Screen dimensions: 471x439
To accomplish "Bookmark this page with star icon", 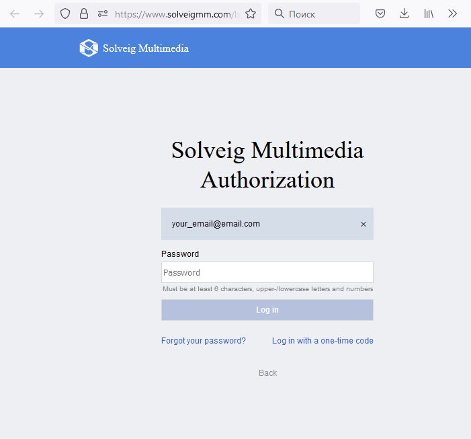I will [x=251, y=14].
